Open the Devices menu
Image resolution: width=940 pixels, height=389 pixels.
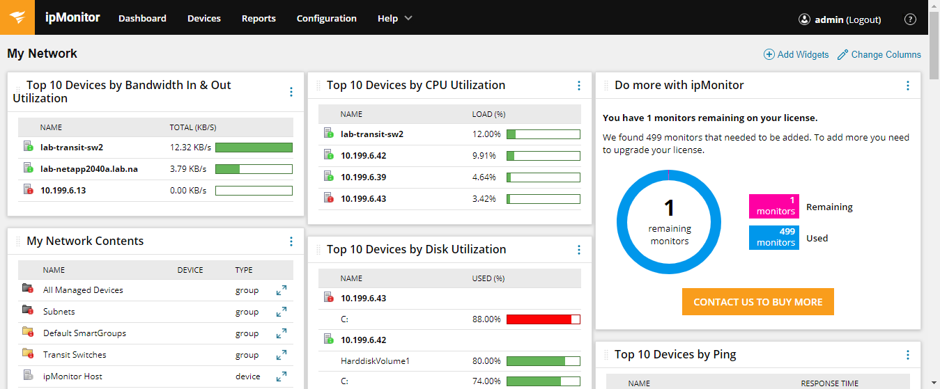coord(204,19)
